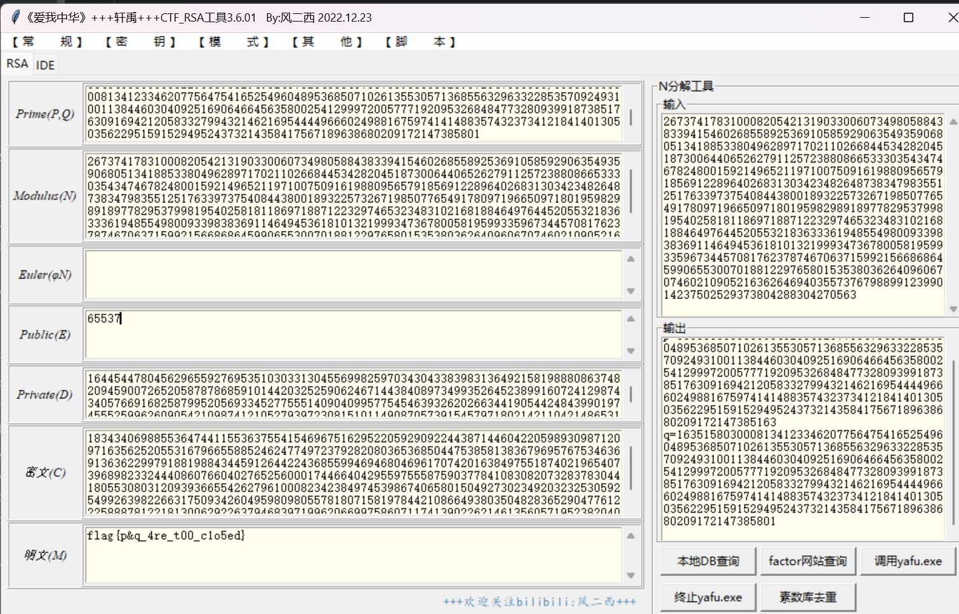Click the 终止yafu.exe button

coord(708,598)
